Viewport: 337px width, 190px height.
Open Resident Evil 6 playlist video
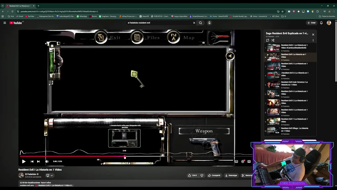tap(290, 112)
